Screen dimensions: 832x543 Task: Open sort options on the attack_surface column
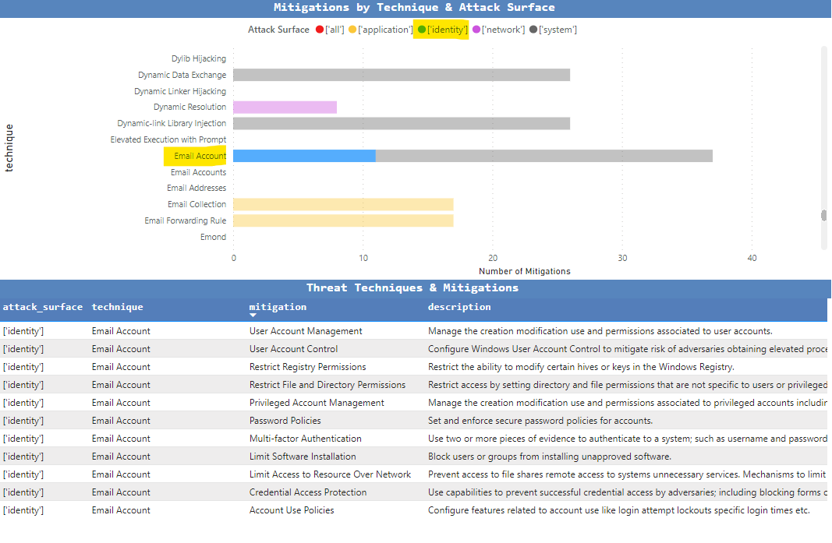click(43, 307)
